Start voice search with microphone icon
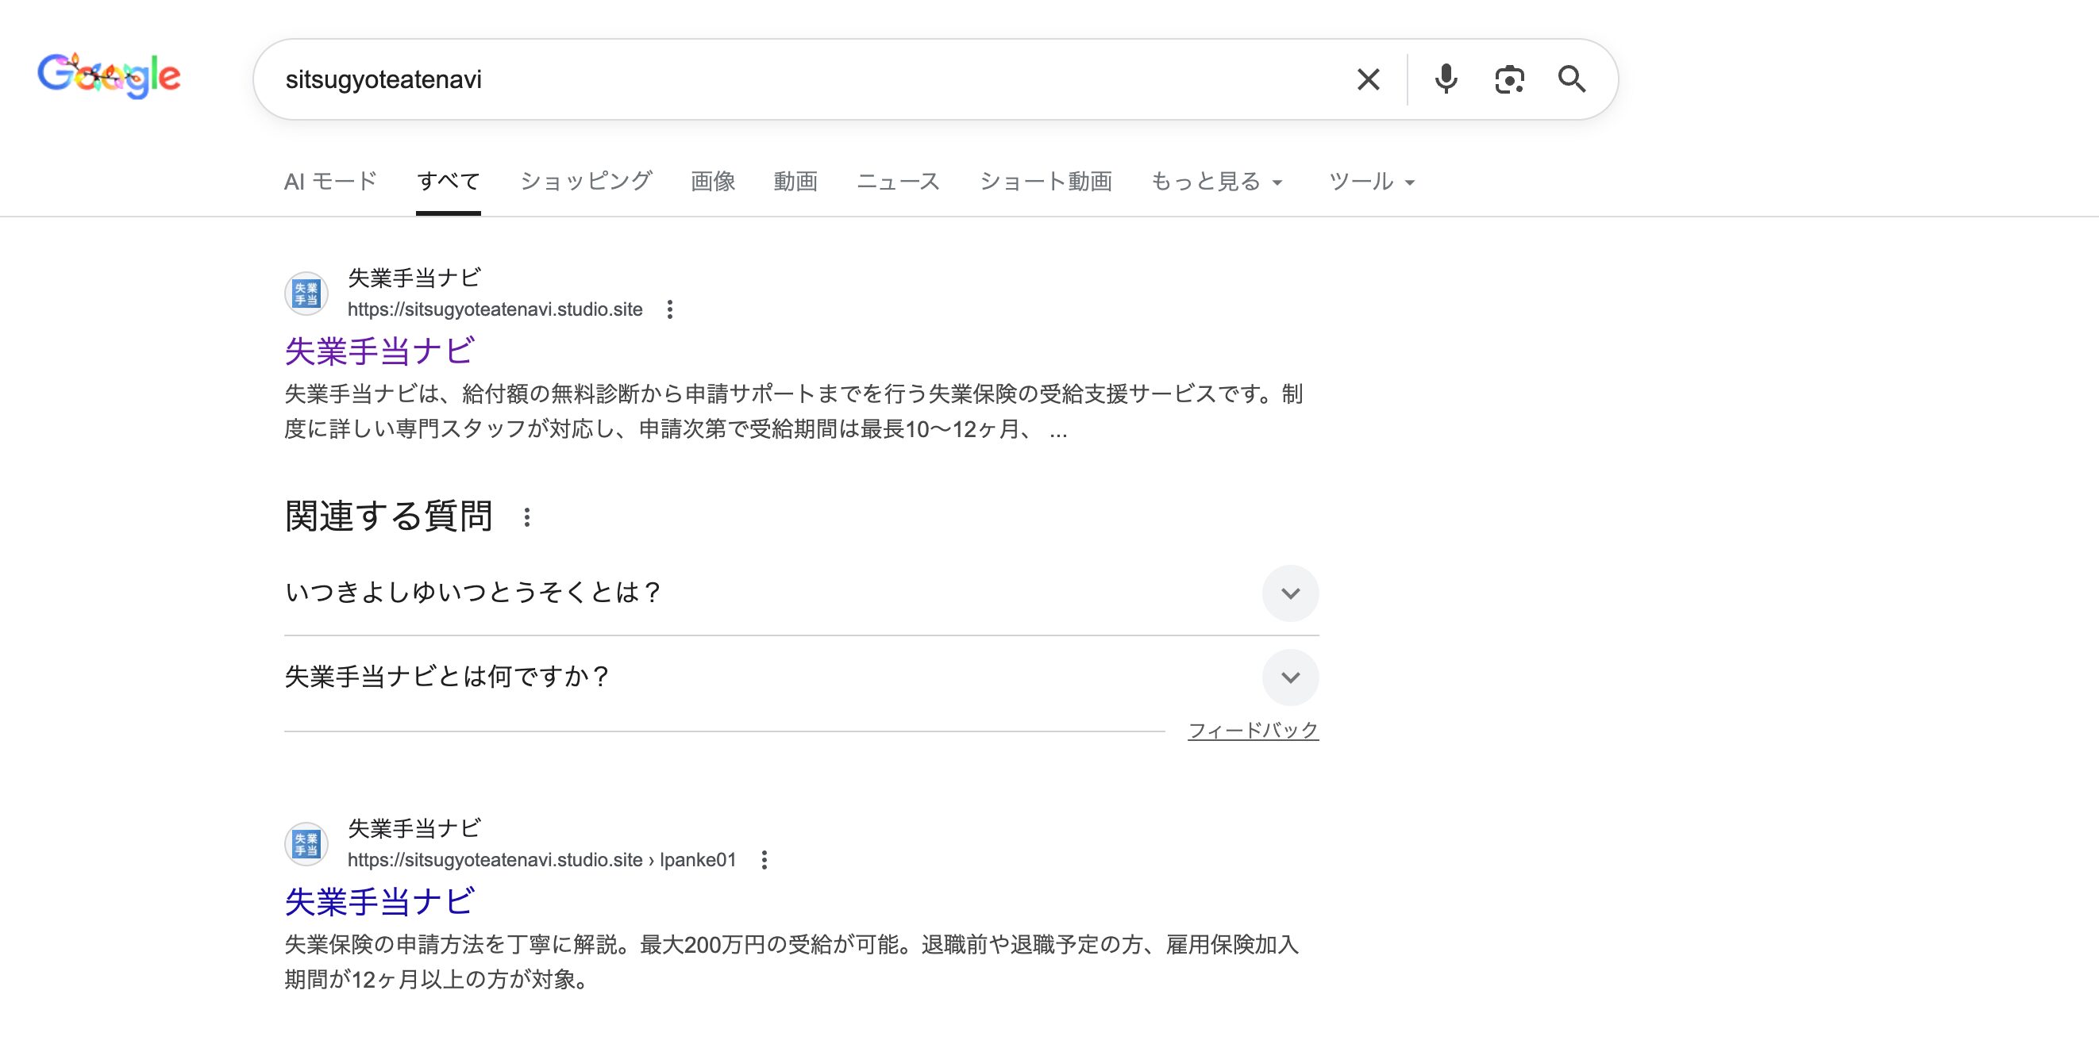2099x1044 pixels. [x=1446, y=79]
